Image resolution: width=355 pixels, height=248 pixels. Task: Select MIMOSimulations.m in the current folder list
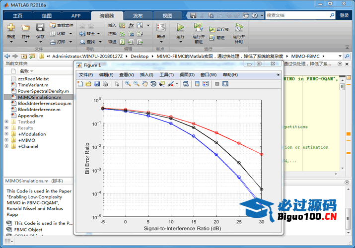click(x=39, y=97)
